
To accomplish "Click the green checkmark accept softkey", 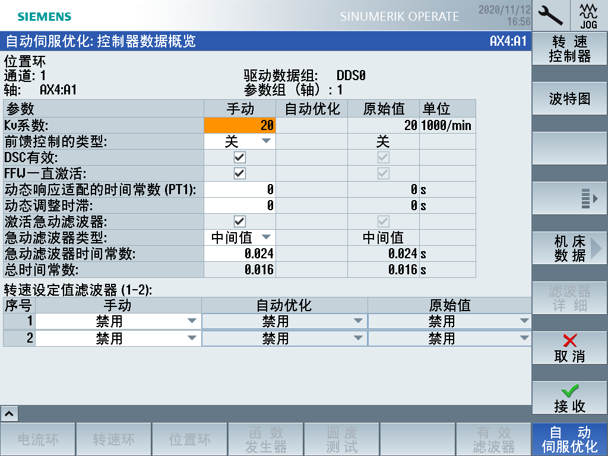I will 569,398.
